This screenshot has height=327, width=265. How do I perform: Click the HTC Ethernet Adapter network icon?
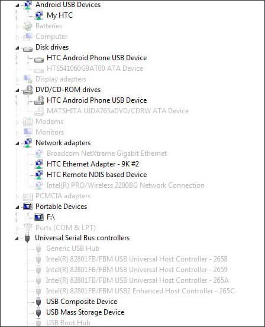(x=39, y=164)
